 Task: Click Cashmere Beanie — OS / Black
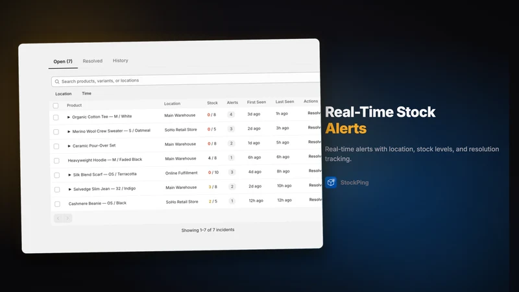click(97, 203)
